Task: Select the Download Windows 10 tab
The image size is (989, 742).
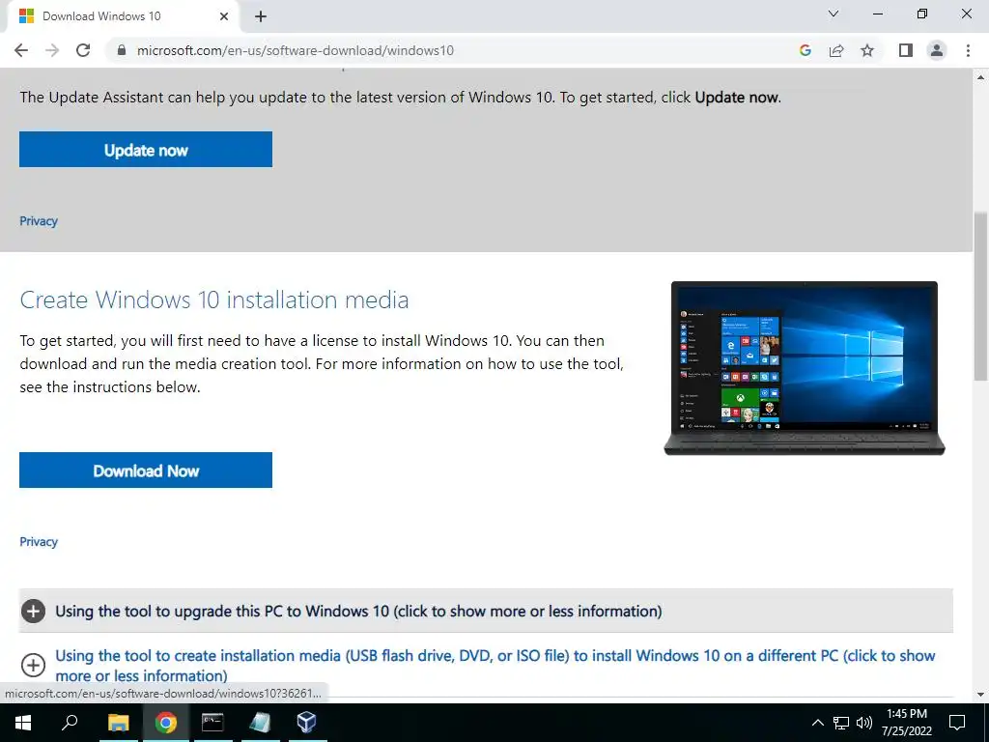Action: [x=123, y=16]
